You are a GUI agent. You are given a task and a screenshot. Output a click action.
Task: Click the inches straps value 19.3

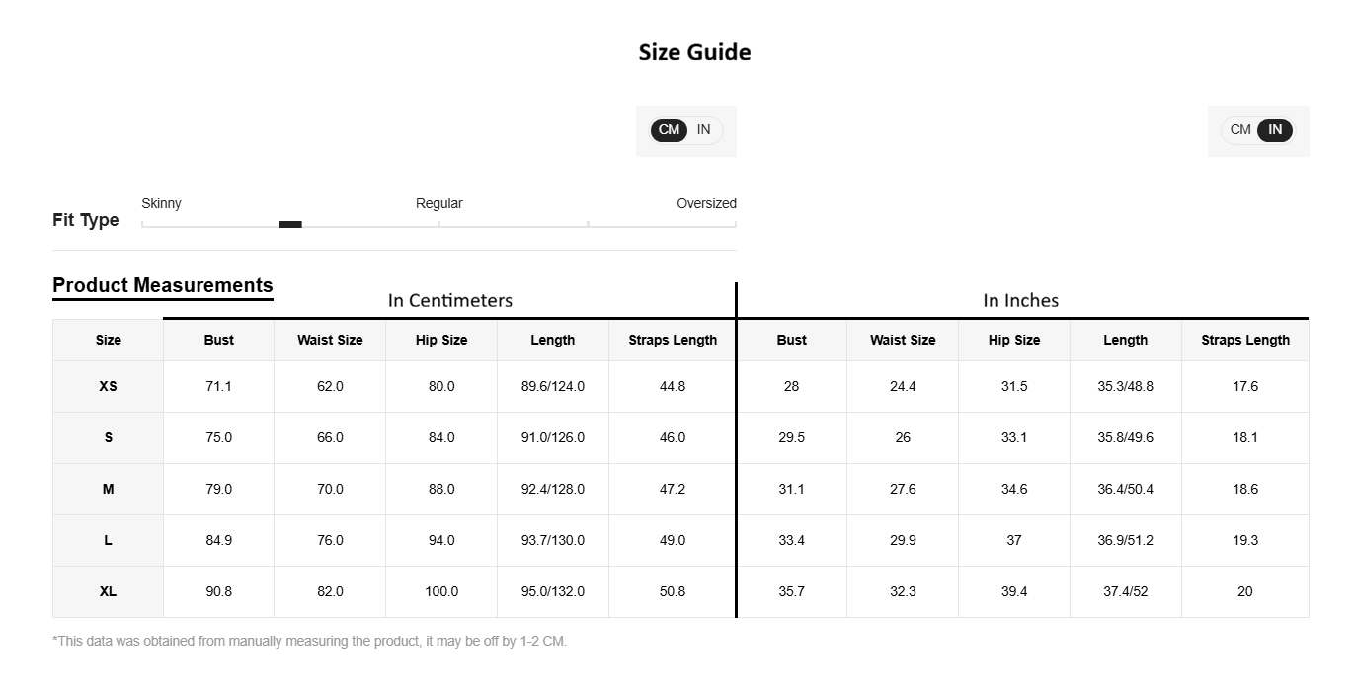(1245, 540)
